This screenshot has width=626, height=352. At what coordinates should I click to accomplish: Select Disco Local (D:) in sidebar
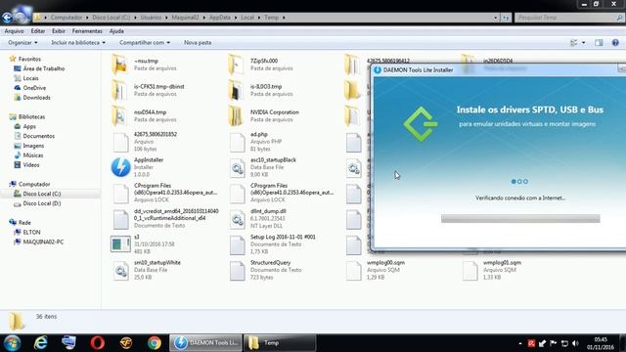tap(41, 203)
